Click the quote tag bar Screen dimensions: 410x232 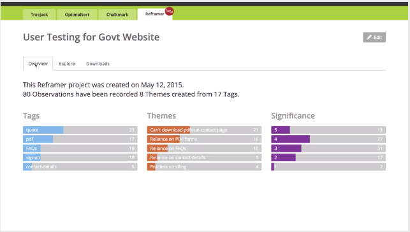pos(80,130)
